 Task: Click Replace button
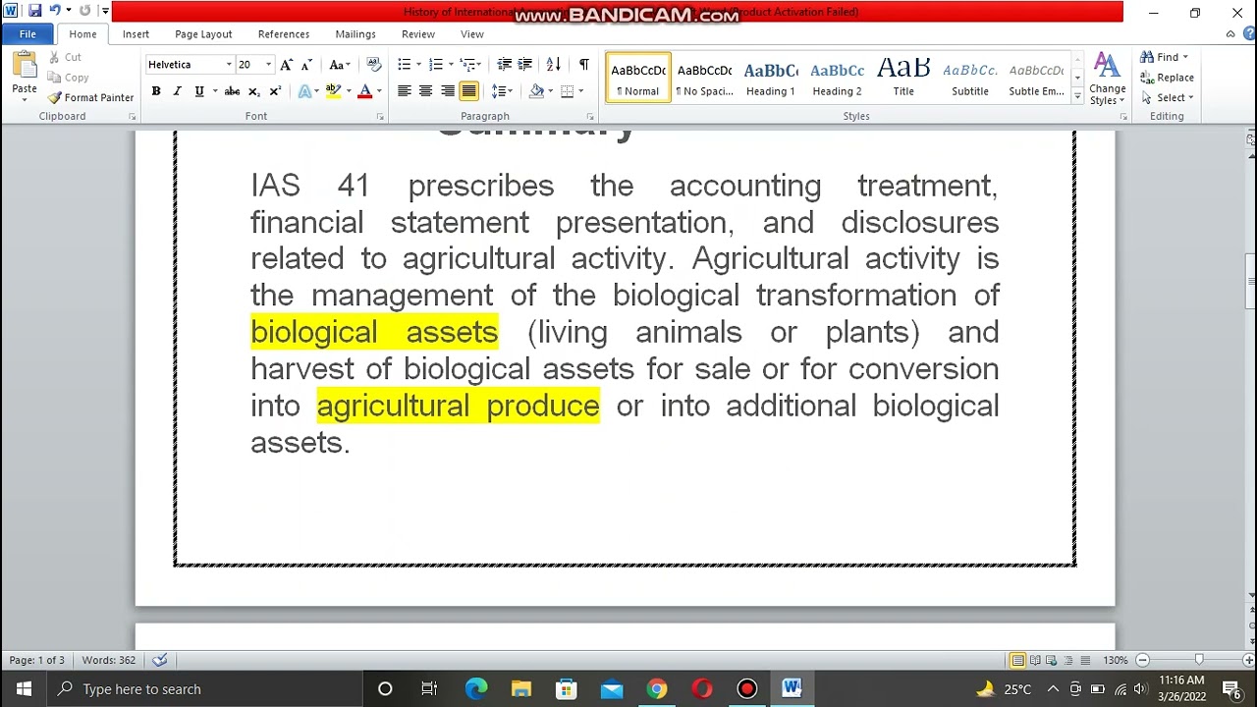[x=1168, y=78]
